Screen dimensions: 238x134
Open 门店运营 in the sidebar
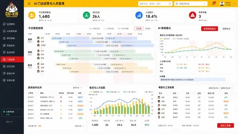tap(12, 60)
